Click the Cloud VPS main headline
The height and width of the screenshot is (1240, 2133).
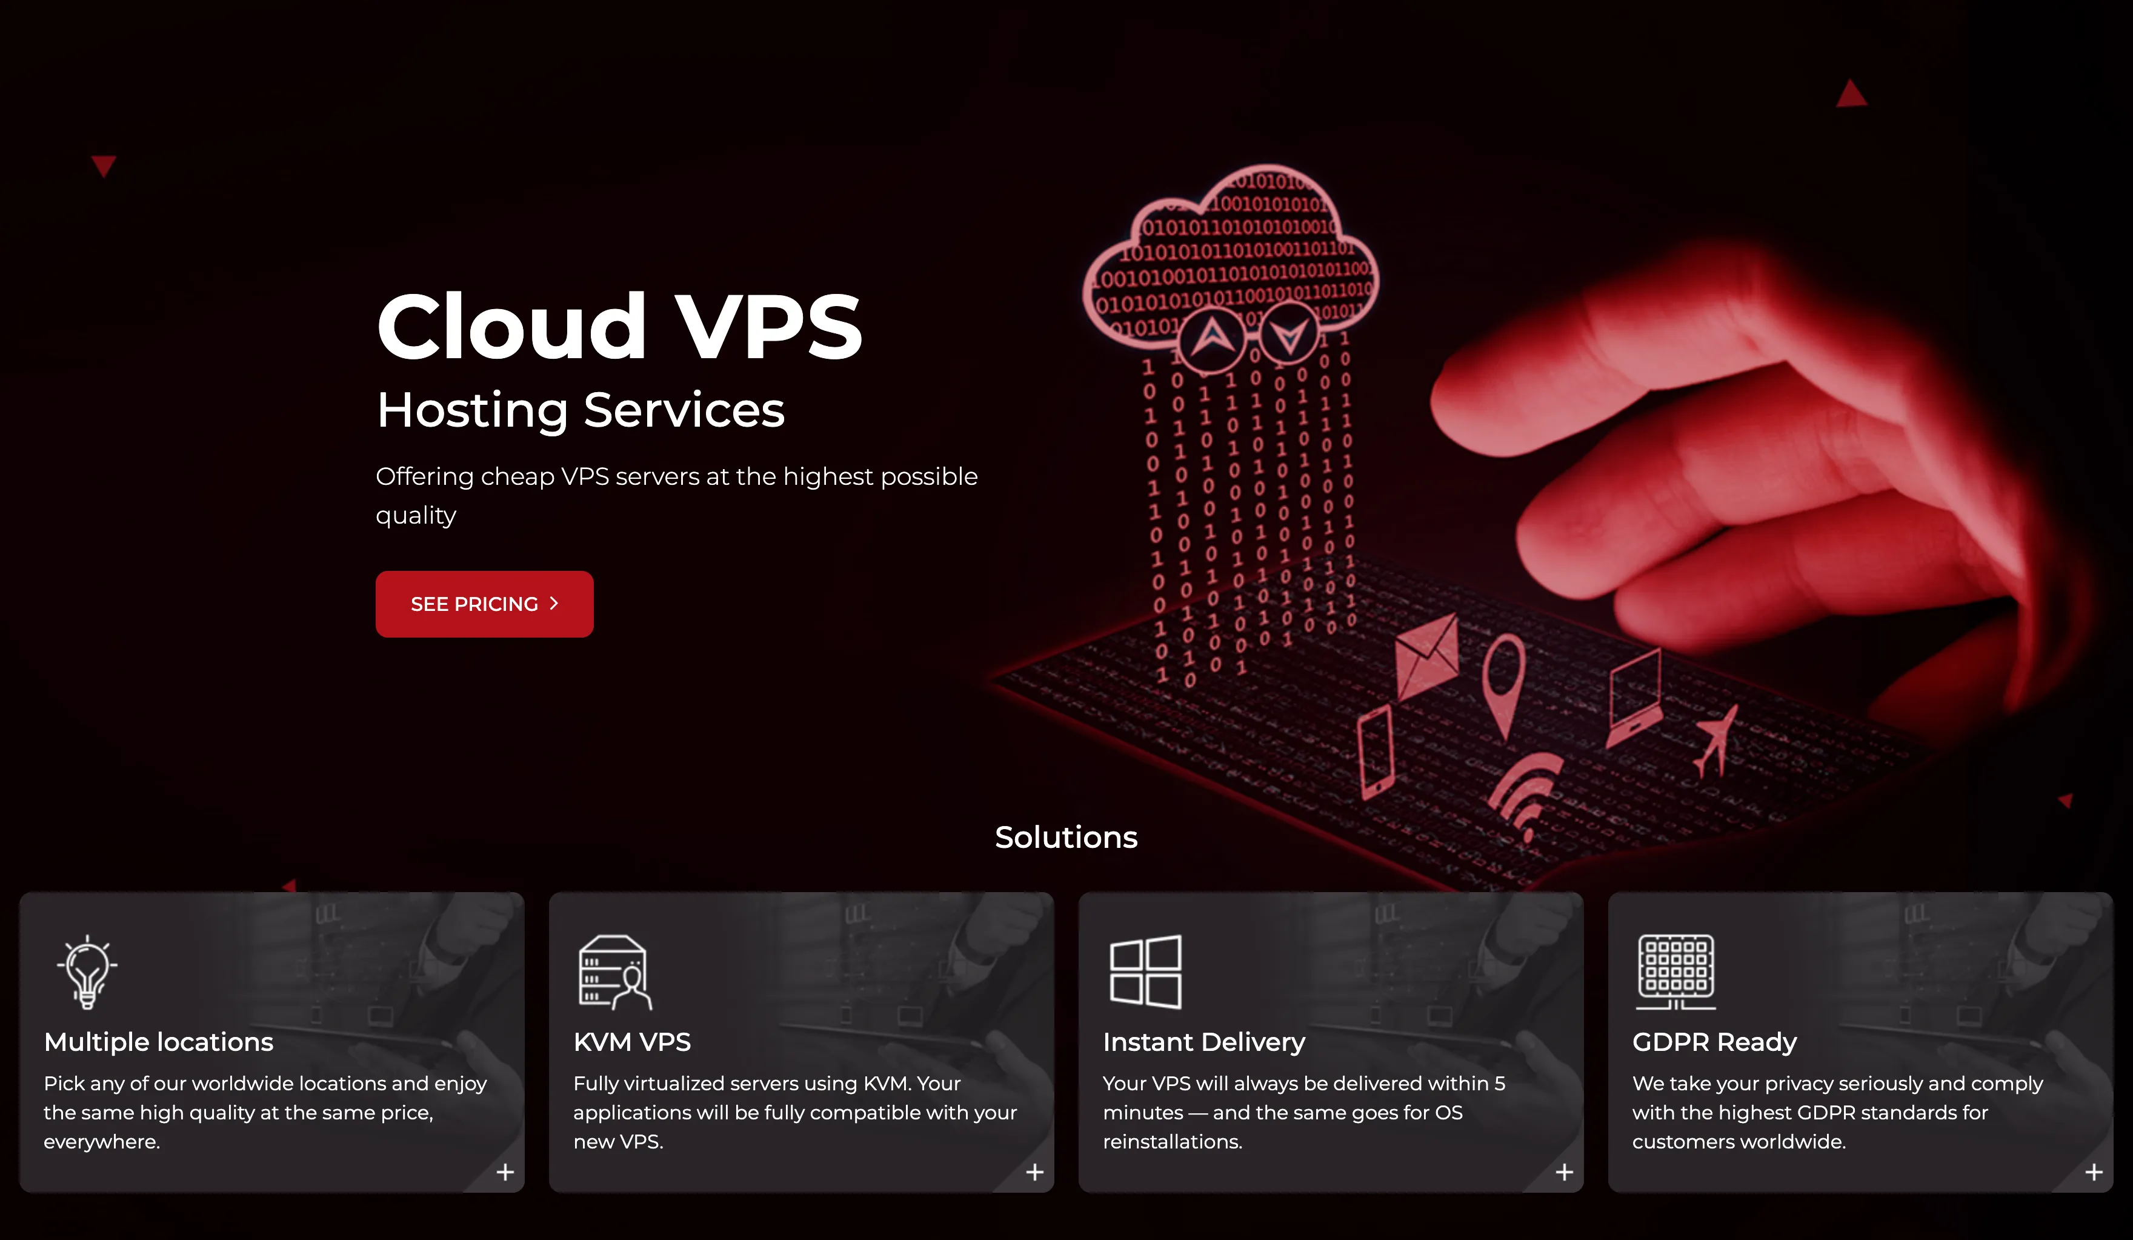619,326
